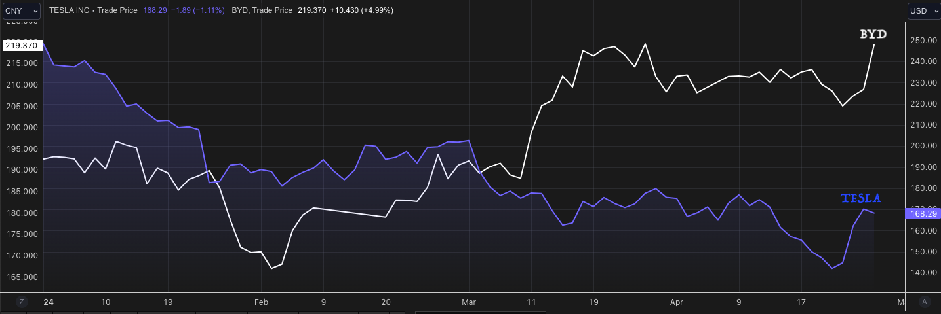Open the CNY currency dropdown

21,11
